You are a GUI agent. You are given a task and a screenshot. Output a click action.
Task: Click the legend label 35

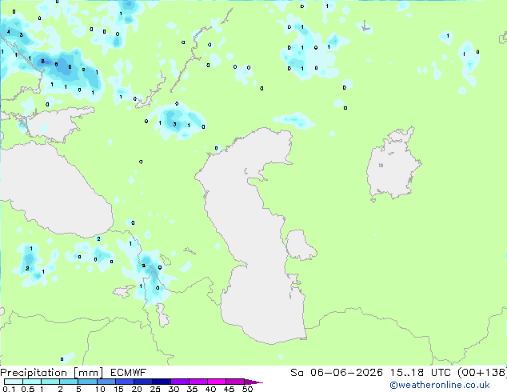tap(192, 389)
